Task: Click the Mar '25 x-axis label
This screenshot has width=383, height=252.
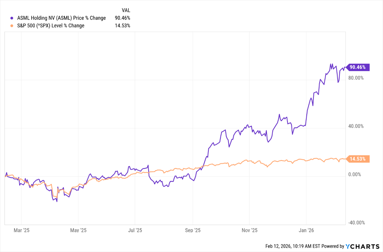Action: click(21, 230)
